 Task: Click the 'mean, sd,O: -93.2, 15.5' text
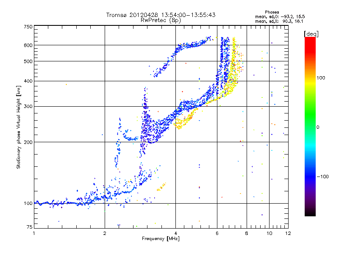pyautogui.click(x=280, y=17)
